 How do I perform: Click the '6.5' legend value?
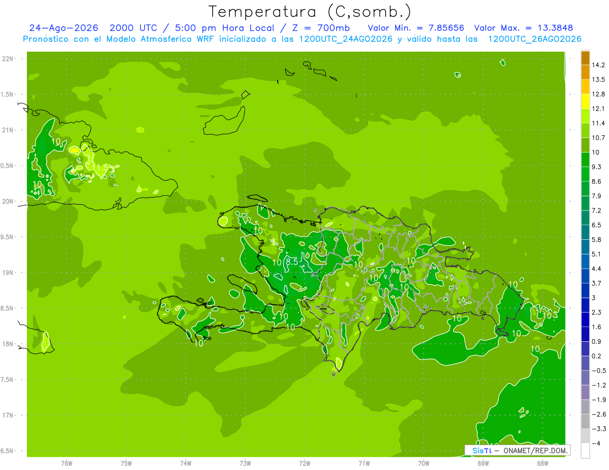597,225
